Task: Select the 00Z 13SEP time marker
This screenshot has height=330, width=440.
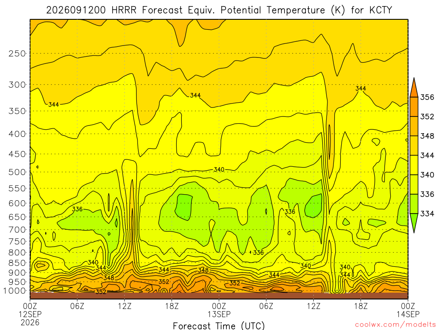Action: pos(219,310)
